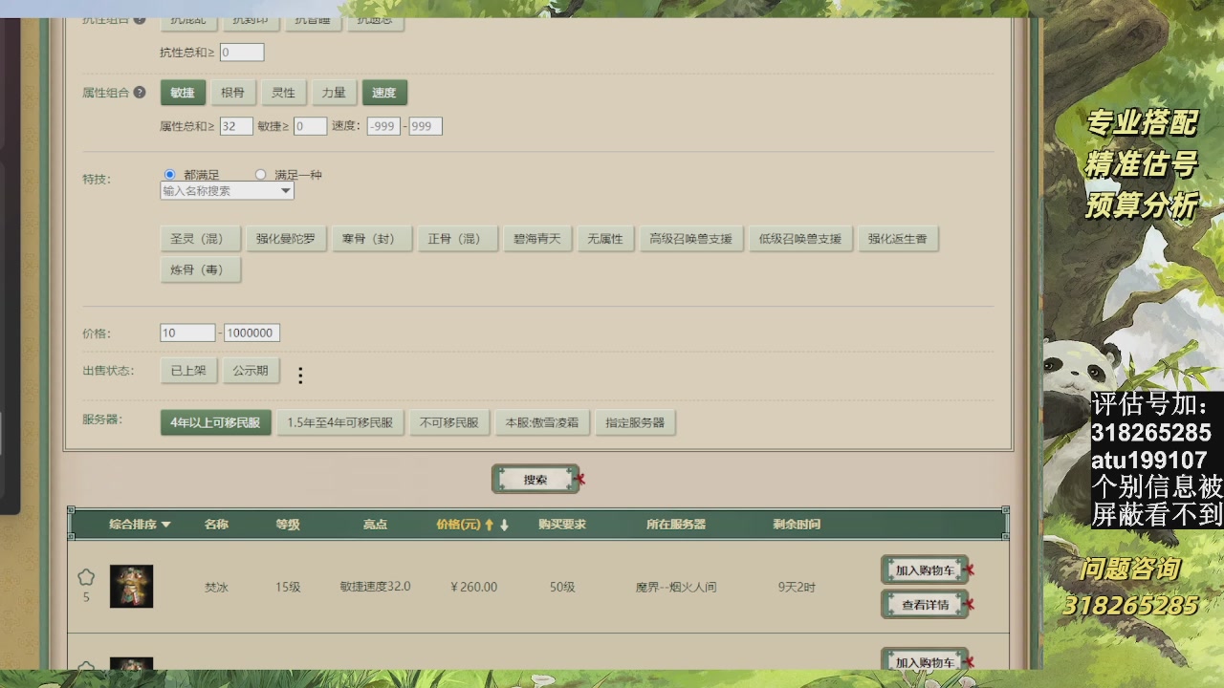1224x688 pixels.
Task: Open 查看详情 for the 焚冰 listing
Action: pyautogui.click(x=922, y=604)
